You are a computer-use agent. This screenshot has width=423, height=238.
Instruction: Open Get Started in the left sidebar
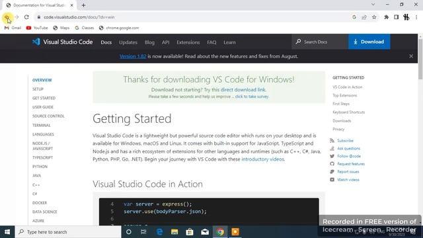click(44, 98)
